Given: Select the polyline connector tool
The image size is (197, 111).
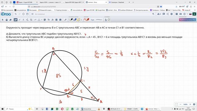Looking at the screenshot, I should pyautogui.click(x=27, y=20).
